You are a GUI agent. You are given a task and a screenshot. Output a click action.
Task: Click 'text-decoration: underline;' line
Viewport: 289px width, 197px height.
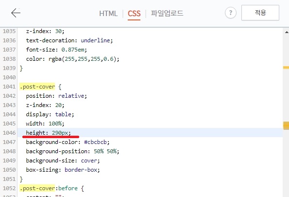click(x=69, y=40)
